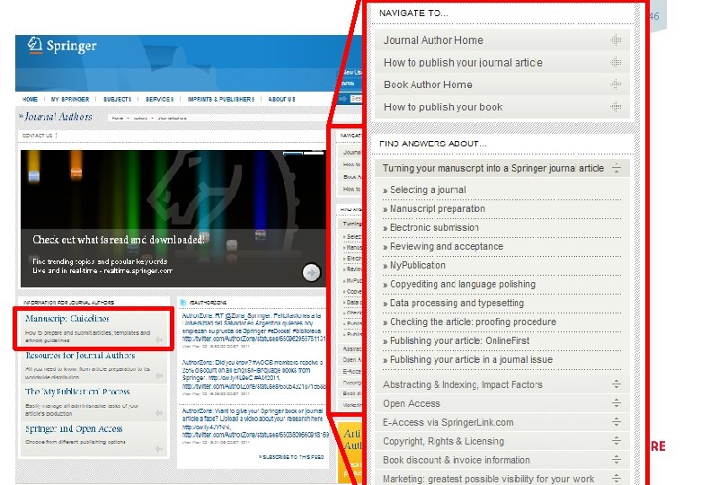
Task: Expand How to publish your journal article
Action: tap(616, 62)
